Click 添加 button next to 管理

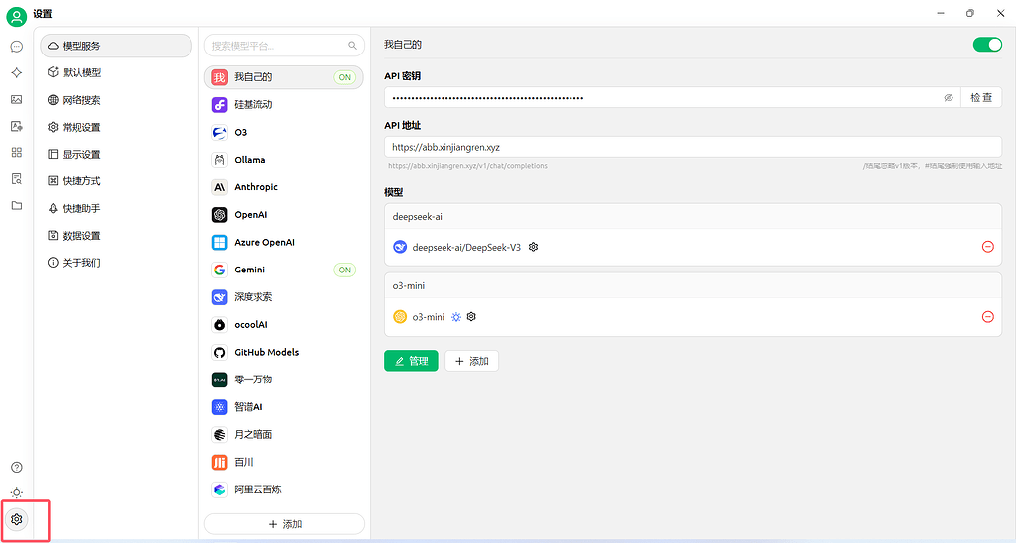(471, 361)
